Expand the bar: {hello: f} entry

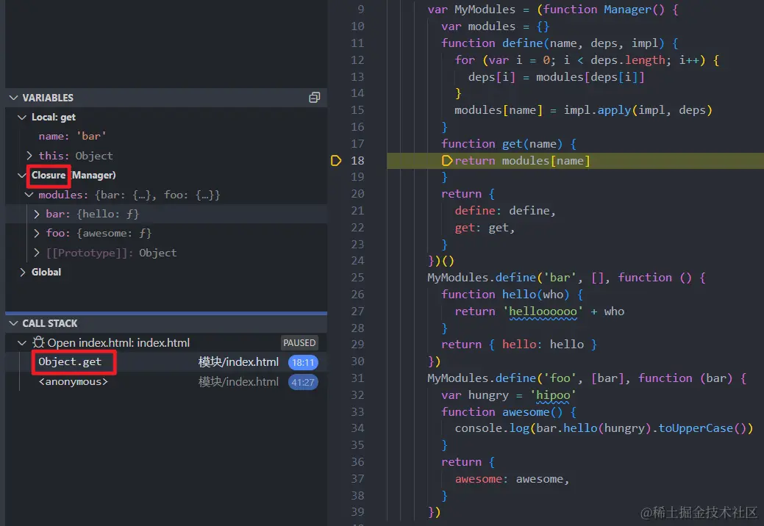pyautogui.click(x=37, y=214)
